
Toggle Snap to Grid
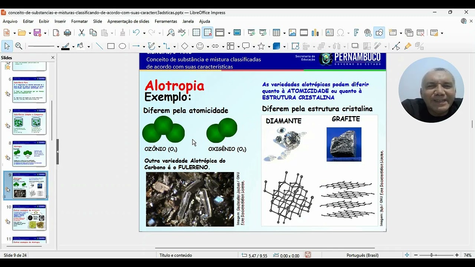(207, 33)
